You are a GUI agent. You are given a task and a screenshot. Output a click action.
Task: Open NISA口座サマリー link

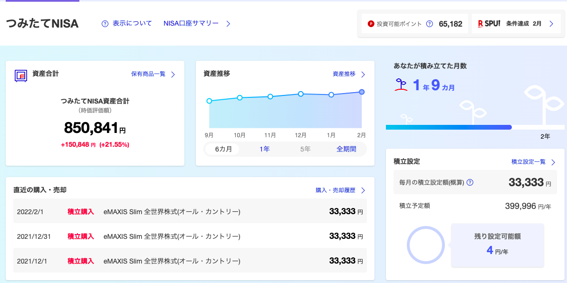(191, 23)
